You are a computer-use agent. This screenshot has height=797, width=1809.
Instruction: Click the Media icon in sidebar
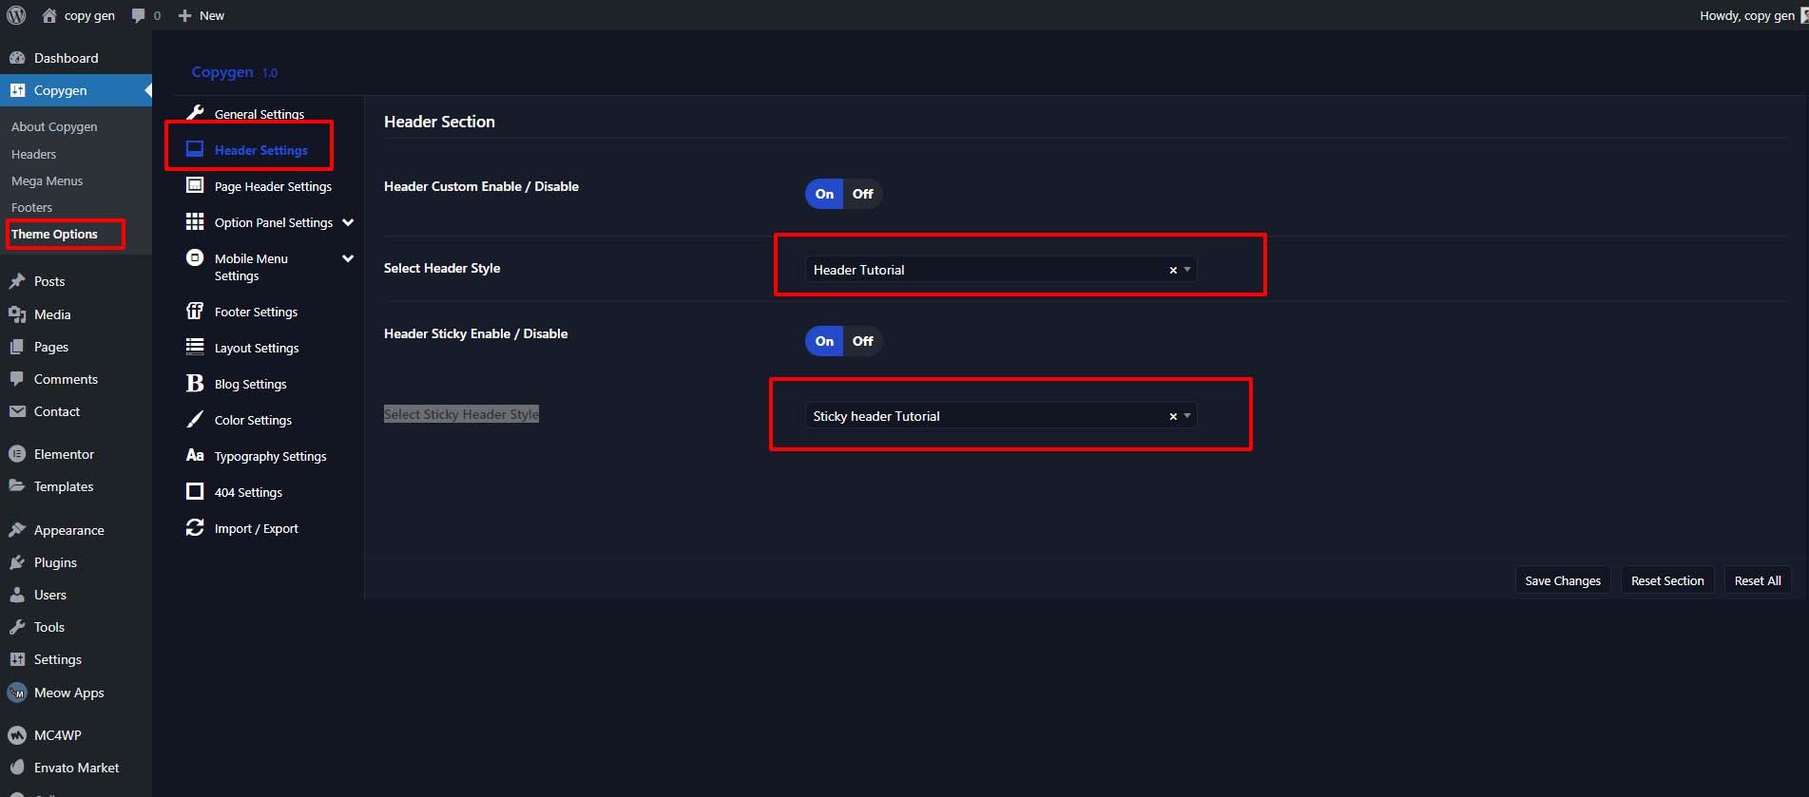tap(17, 314)
